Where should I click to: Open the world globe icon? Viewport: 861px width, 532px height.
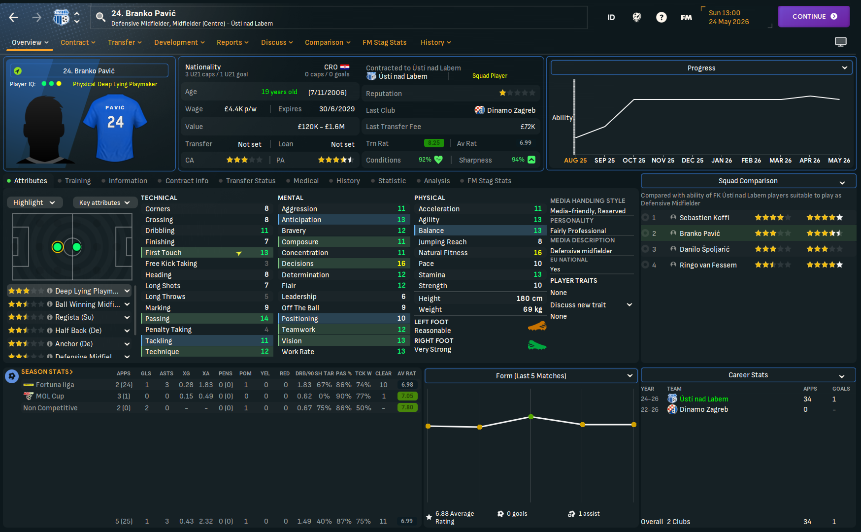[636, 17]
